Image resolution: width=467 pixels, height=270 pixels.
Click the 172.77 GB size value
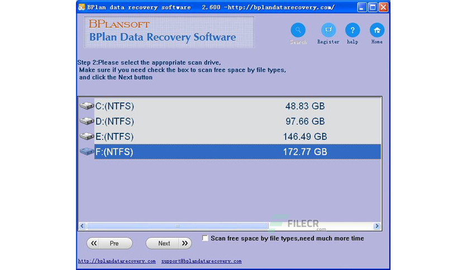[305, 152]
